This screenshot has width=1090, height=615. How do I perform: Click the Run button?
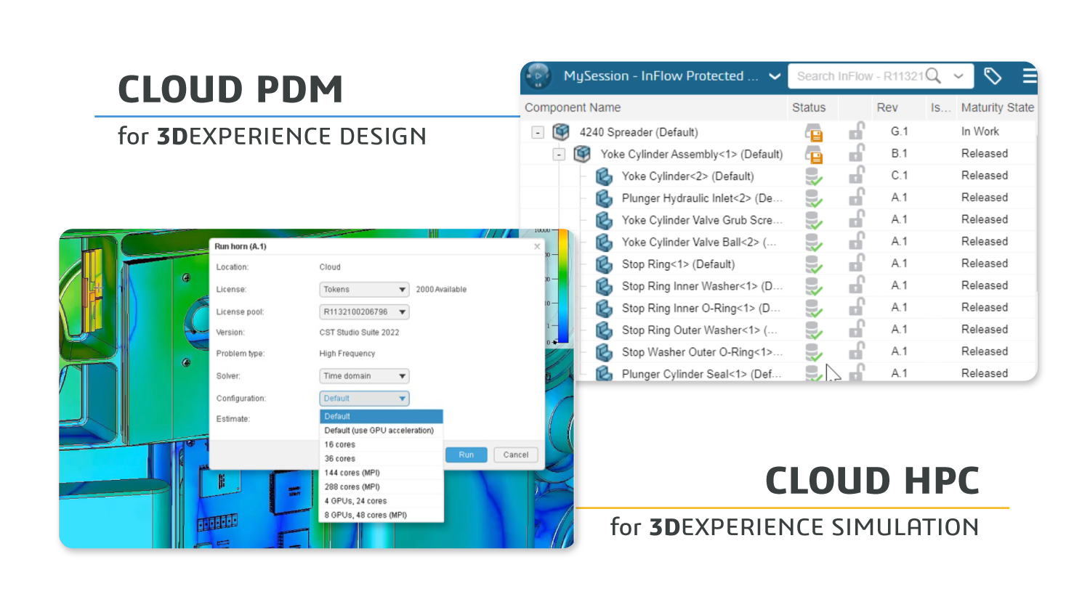(466, 455)
